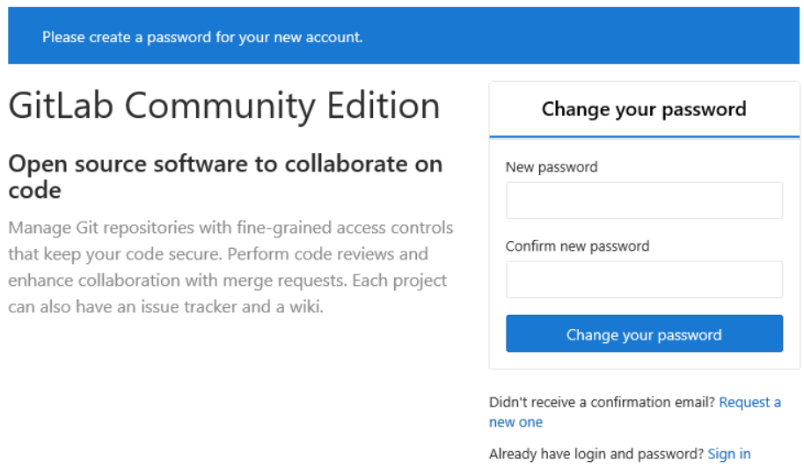The width and height of the screenshot is (804, 475).
Task: Click the GitLab Community Edition heading
Action: (224, 106)
